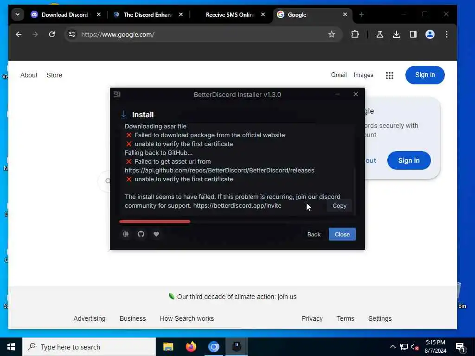Open the Windows Start menu
The width and height of the screenshot is (475, 356).
(11, 347)
